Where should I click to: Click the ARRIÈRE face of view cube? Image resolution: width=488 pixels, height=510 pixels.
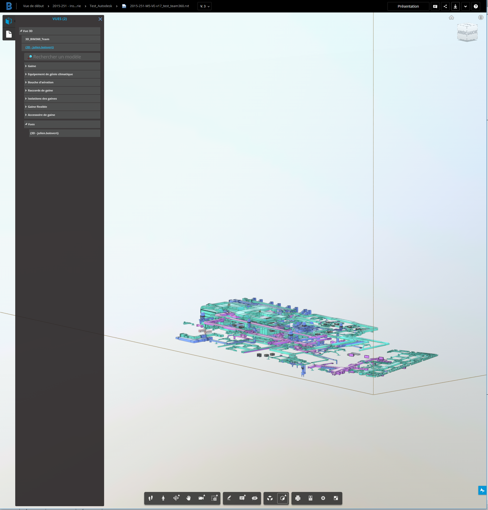click(x=462, y=33)
